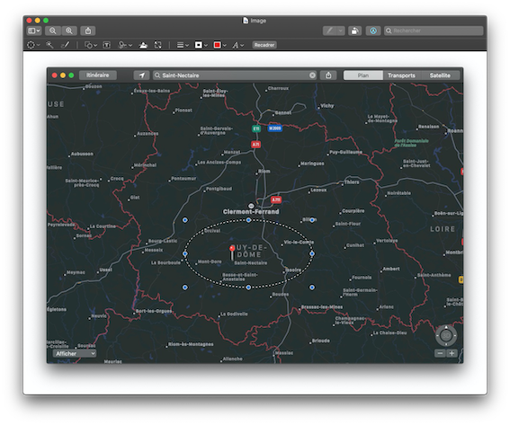Click the red pin at Saint-Nectaire

click(x=232, y=252)
